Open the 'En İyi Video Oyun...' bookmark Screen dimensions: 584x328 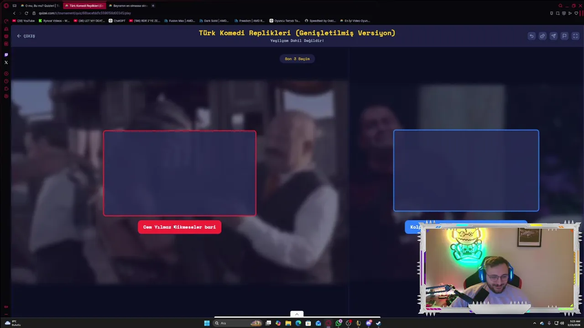[x=355, y=20]
